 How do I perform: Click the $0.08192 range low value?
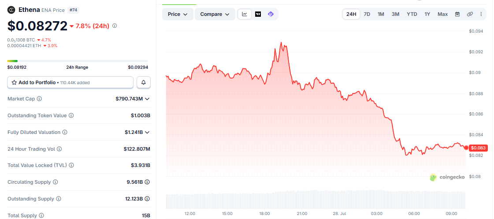click(x=17, y=67)
